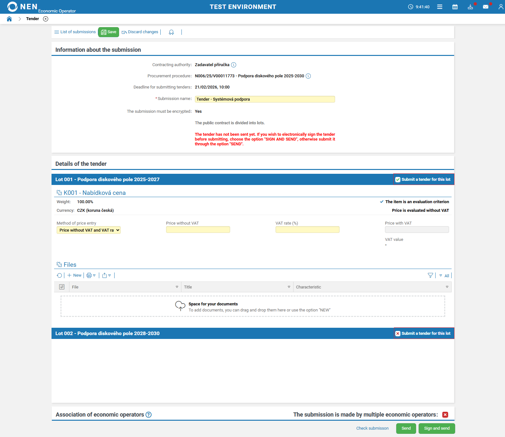Click the cloud upload icon
This screenshot has width=505, height=437.
click(x=180, y=306)
